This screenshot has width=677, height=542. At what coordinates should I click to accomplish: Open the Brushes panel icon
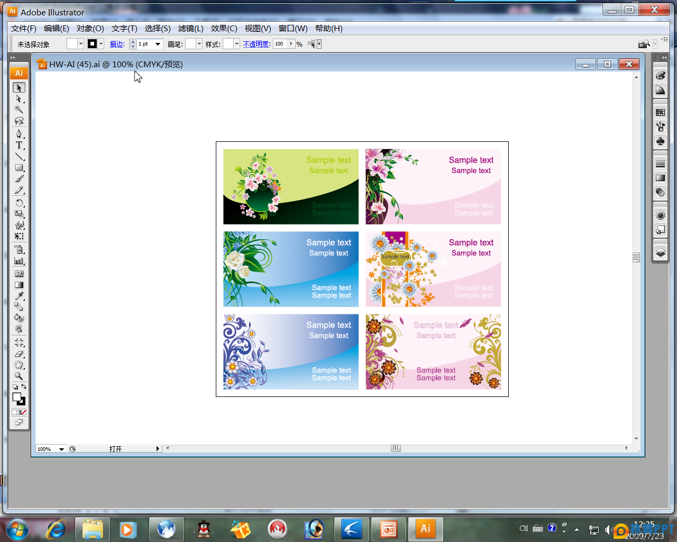pos(660,127)
